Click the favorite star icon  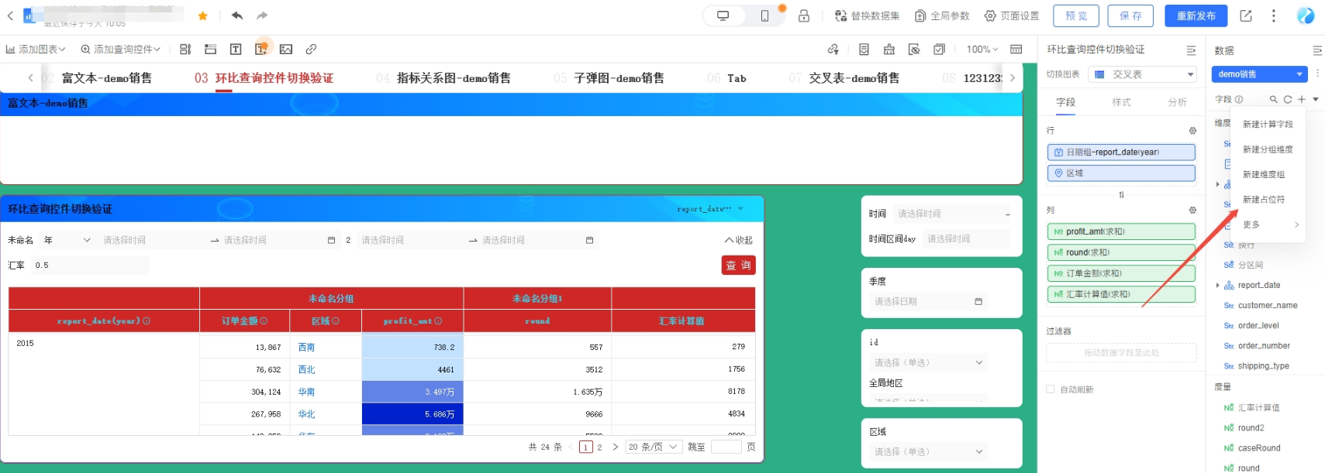coord(203,16)
